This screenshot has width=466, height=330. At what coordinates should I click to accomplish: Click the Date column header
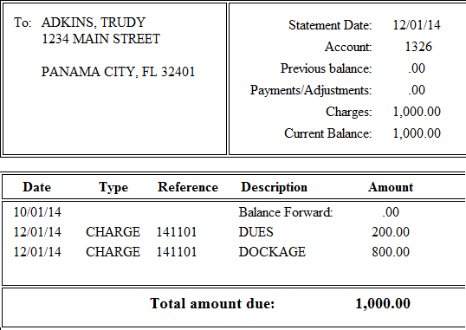pos(37,187)
